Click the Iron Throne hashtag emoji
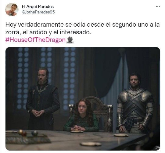 pyautogui.click(x=70, y=40)
